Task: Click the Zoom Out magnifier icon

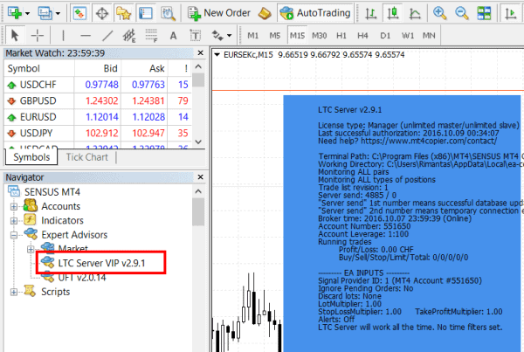Action: click(x=462, y=13)
